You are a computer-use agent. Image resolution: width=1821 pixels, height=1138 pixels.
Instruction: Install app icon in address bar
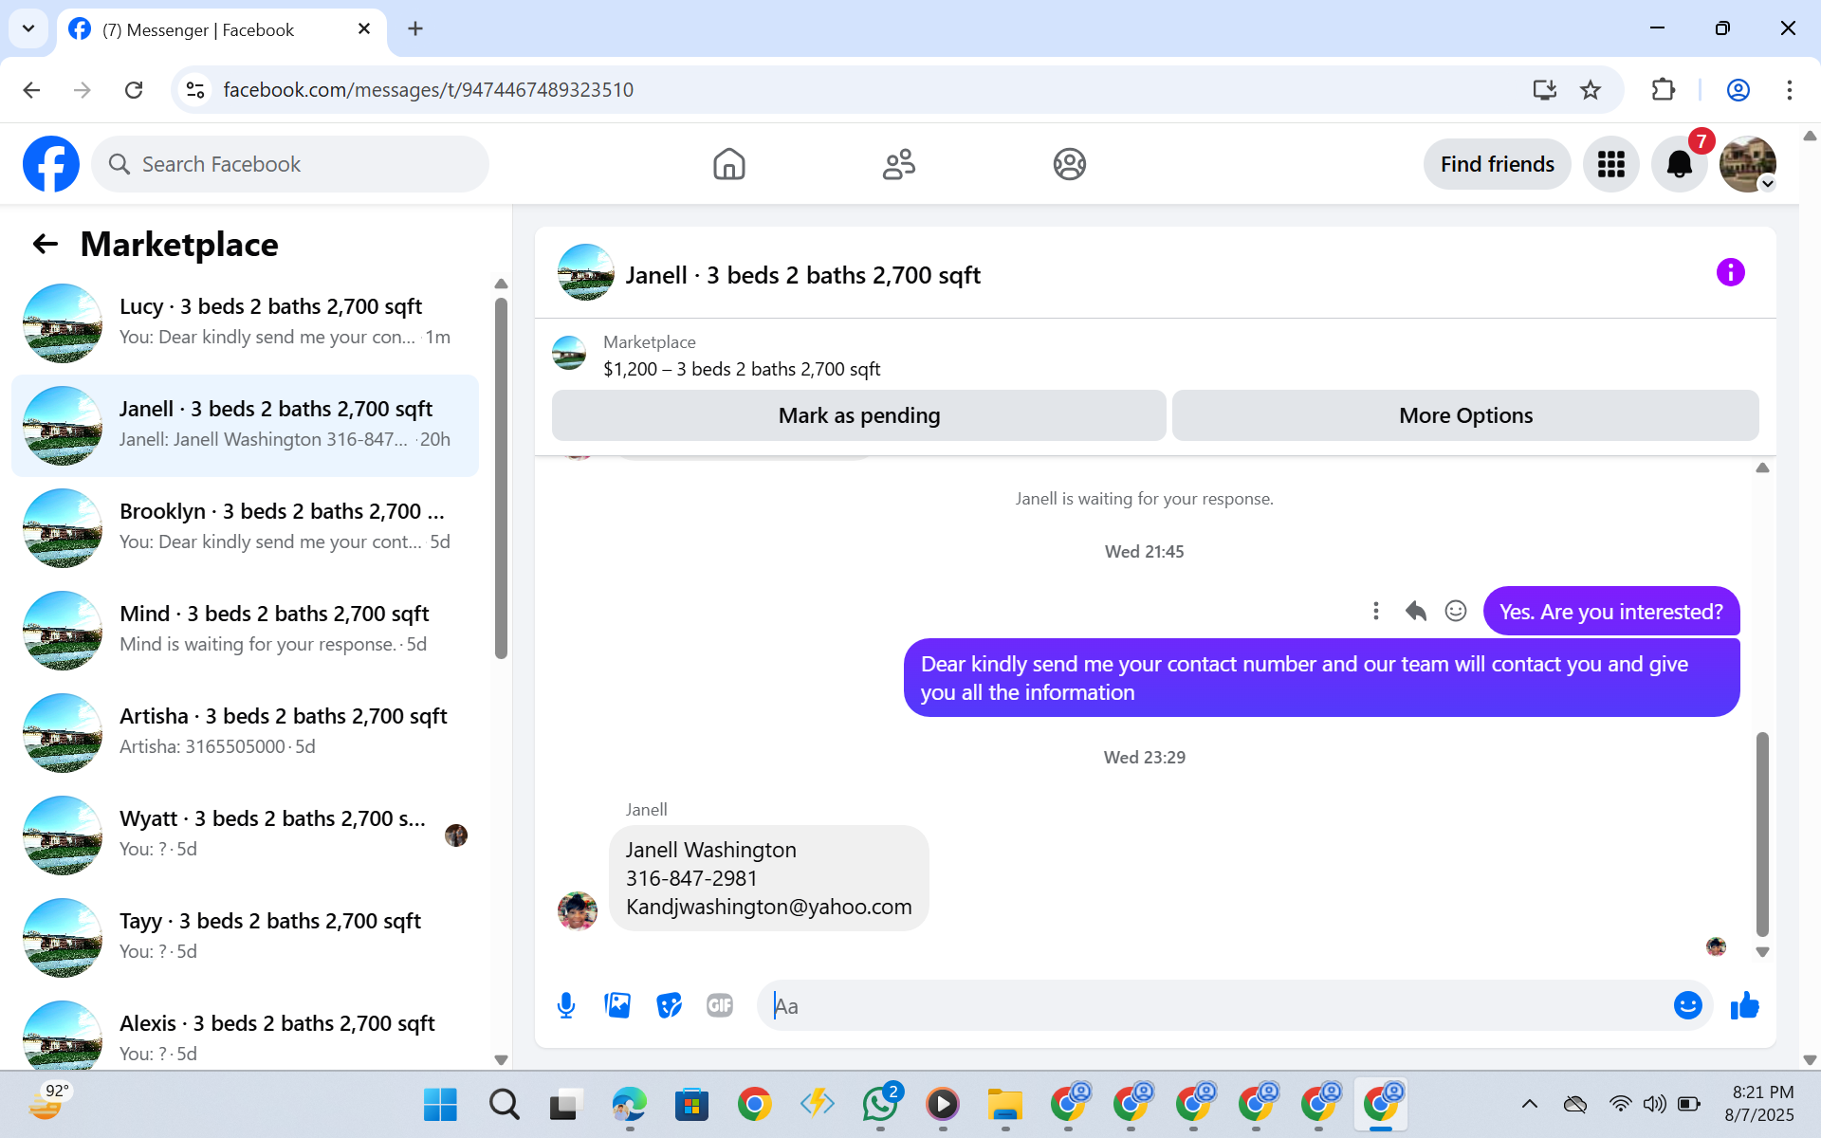(x=1544, y=90)
